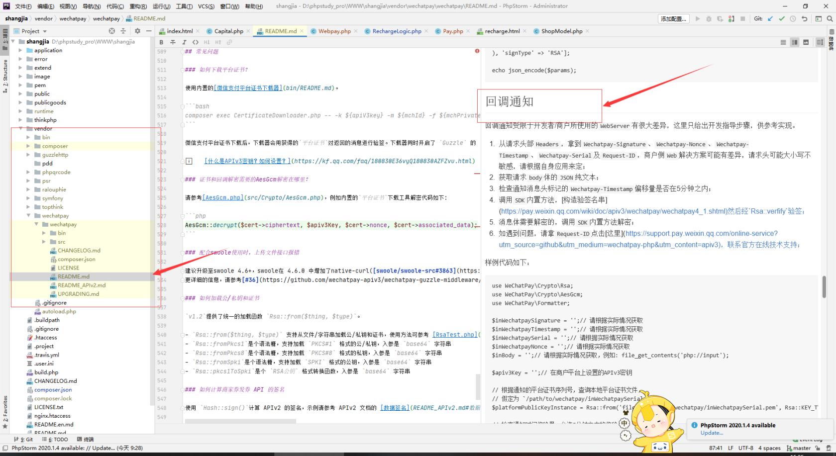Image resolution: width=836 pixels, height=456 pixels.
Task: Open the Database side panel
Action: [831, 40]
